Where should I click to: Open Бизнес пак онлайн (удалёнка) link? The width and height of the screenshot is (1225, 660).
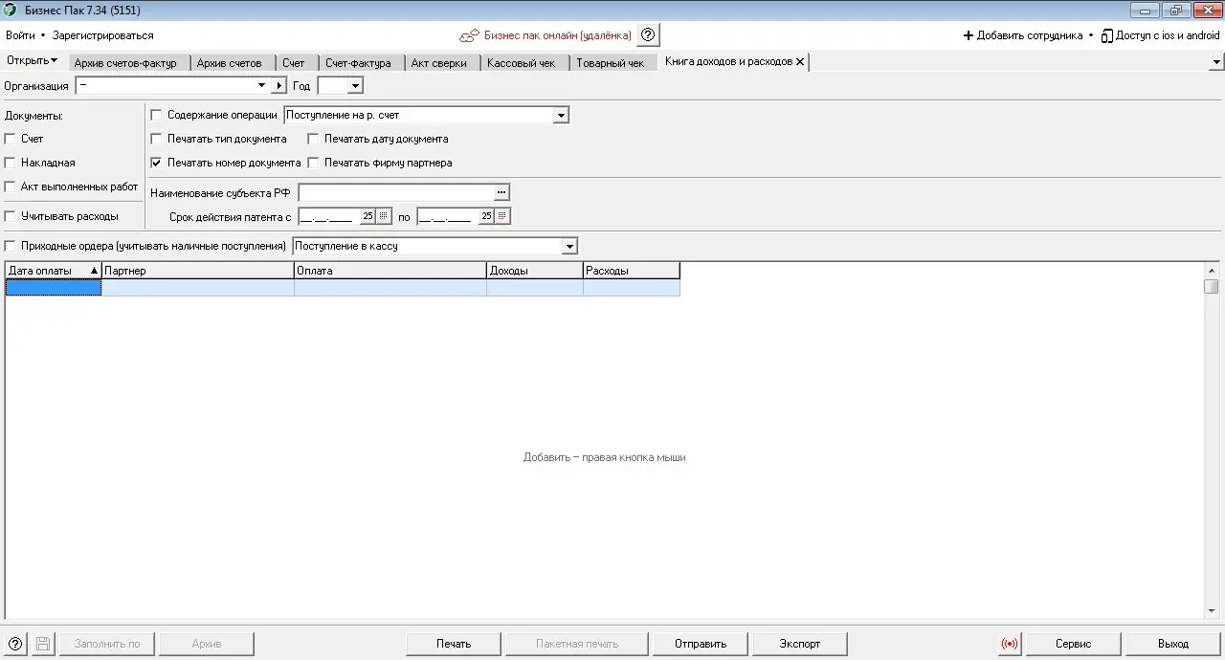558,35
